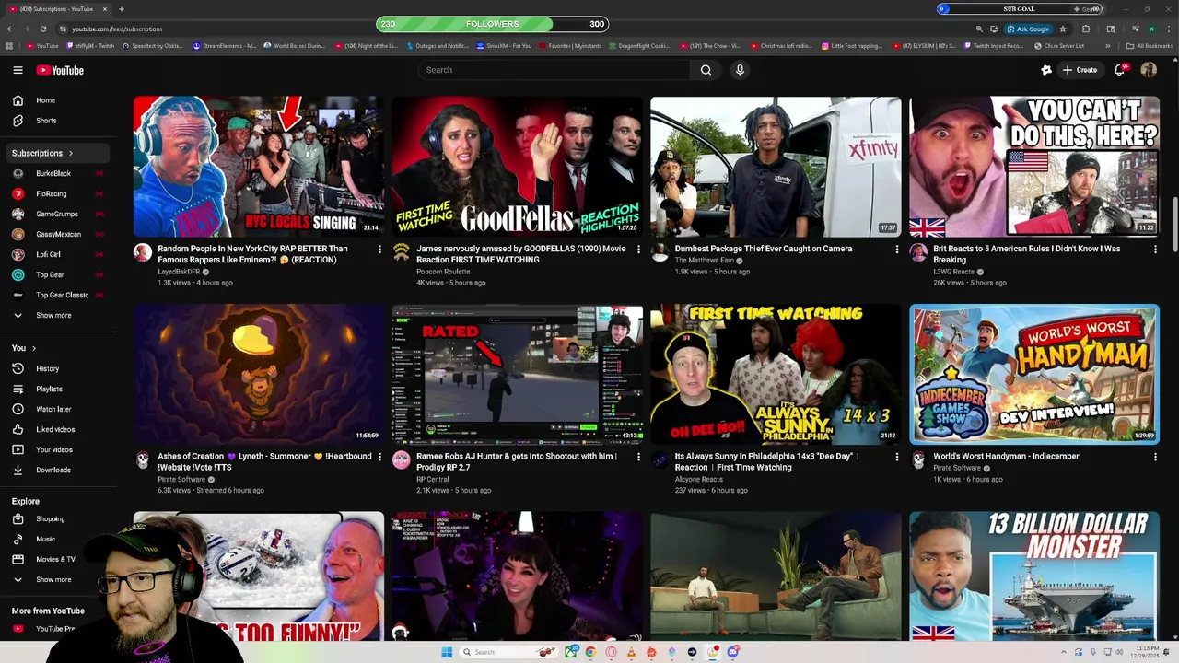This screenshot has height=663, width=1179.
Task: Click the page vertical scrollbar
Action: point(1174,226)
